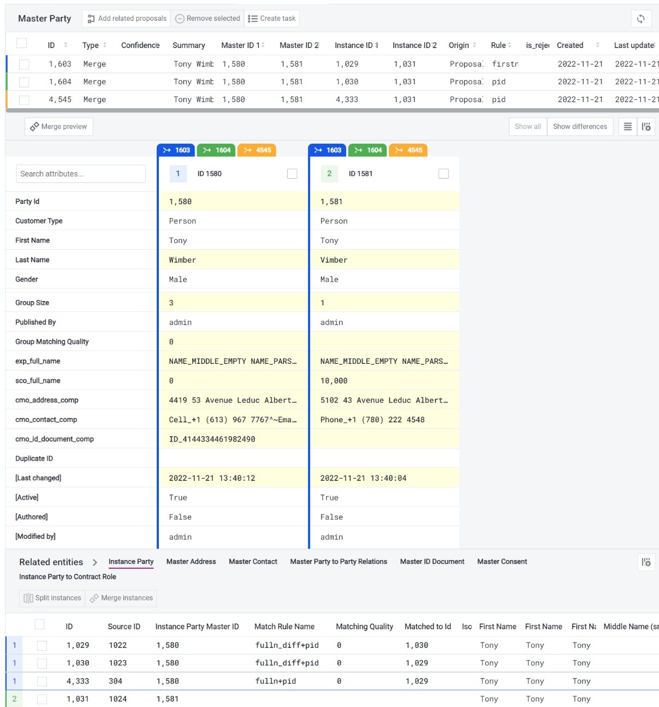Select the Merge instances icon
The width and height of the screenshot is (659, 707).
coord(95,598)
